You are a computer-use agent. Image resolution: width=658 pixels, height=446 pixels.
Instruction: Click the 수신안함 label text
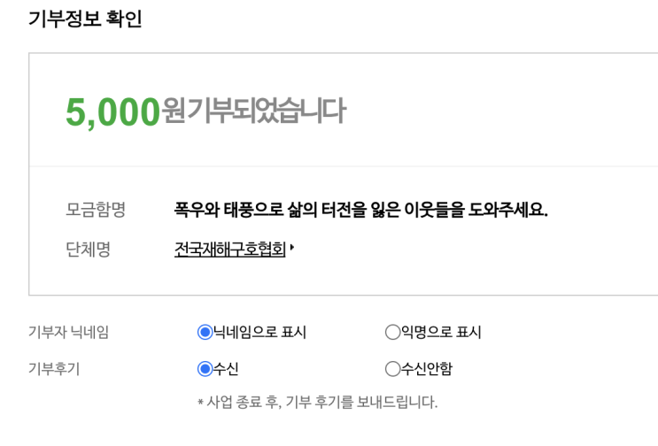pyautogui.click(x=427, y=369)
